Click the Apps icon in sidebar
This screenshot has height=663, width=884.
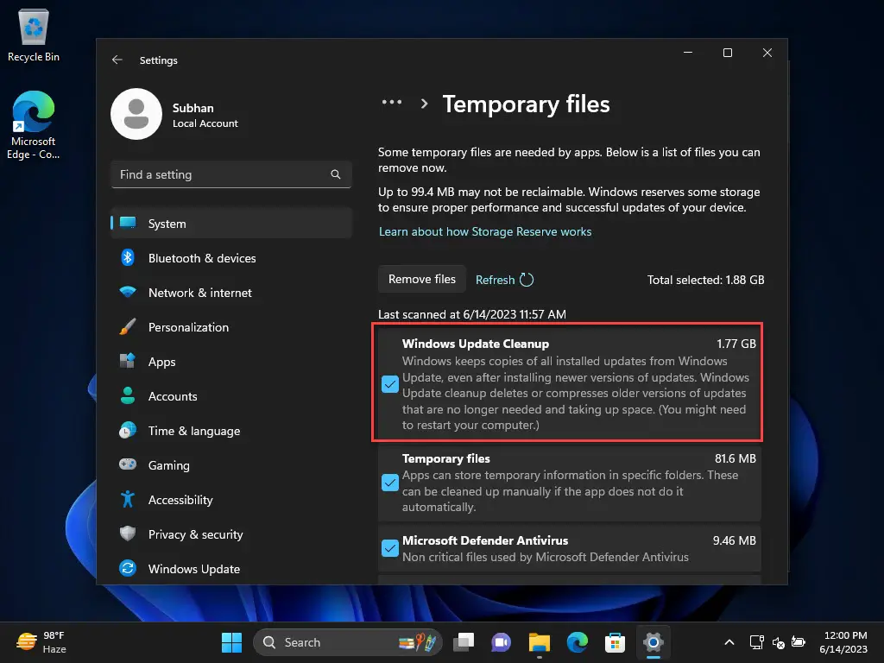[x=128, y=361]
